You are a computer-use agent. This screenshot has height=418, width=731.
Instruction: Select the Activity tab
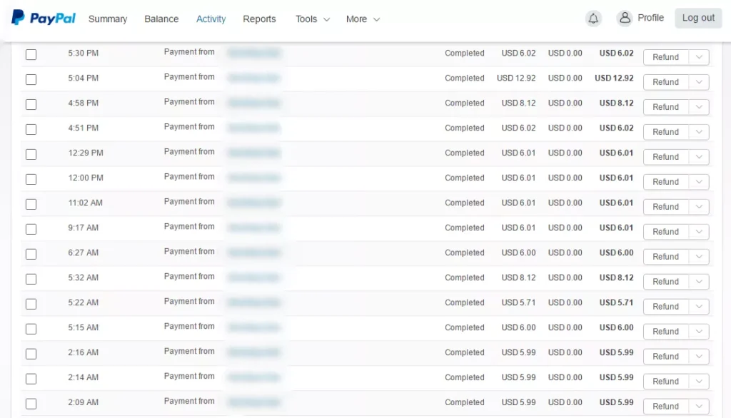point(211,19)
